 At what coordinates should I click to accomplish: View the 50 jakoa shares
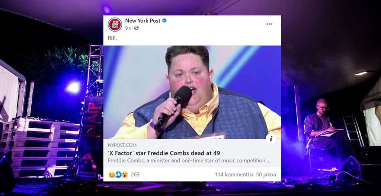(x=266, y=174)
